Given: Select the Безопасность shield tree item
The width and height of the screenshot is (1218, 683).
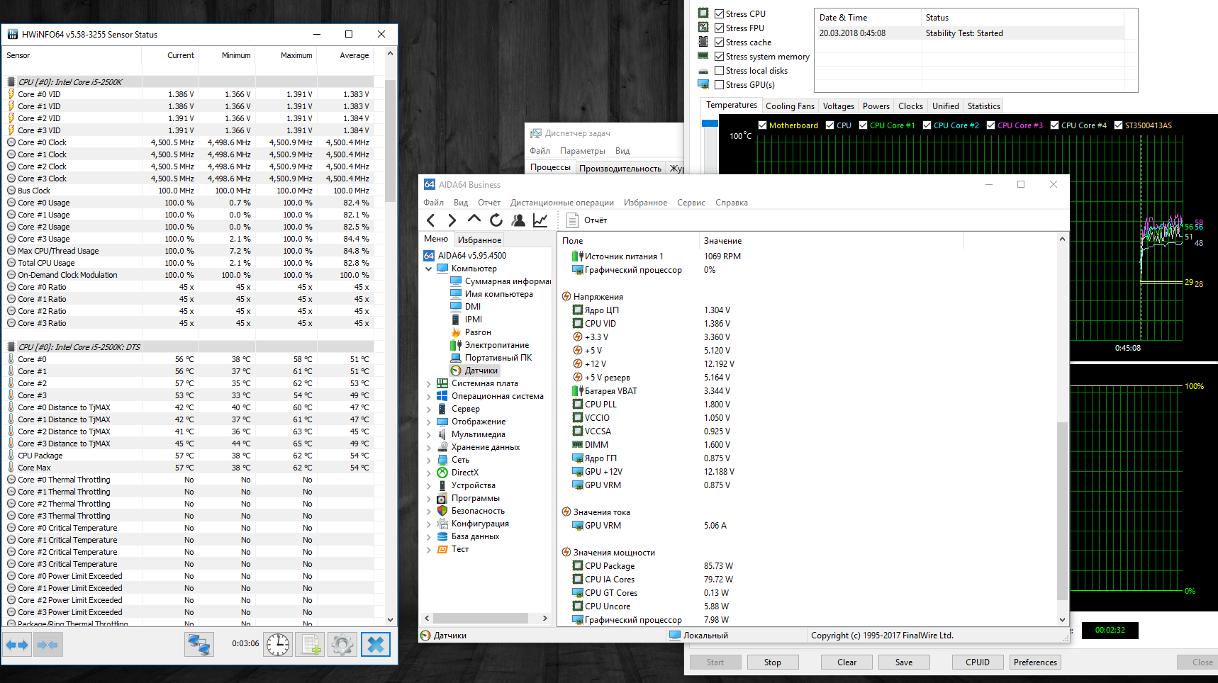Looking at the screenshot, I should 471,511.
